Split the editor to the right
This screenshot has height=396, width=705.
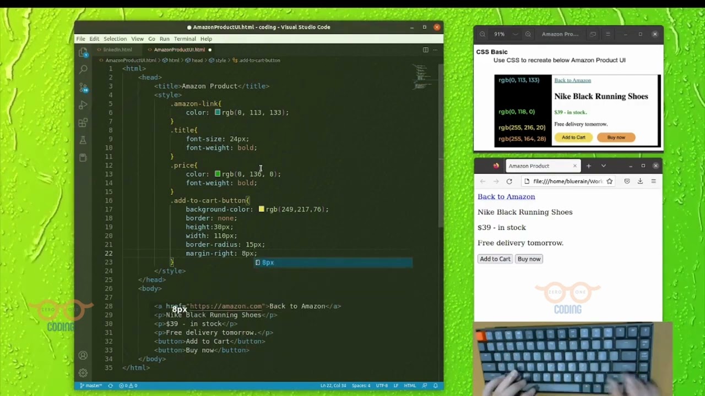click(425, 50)
